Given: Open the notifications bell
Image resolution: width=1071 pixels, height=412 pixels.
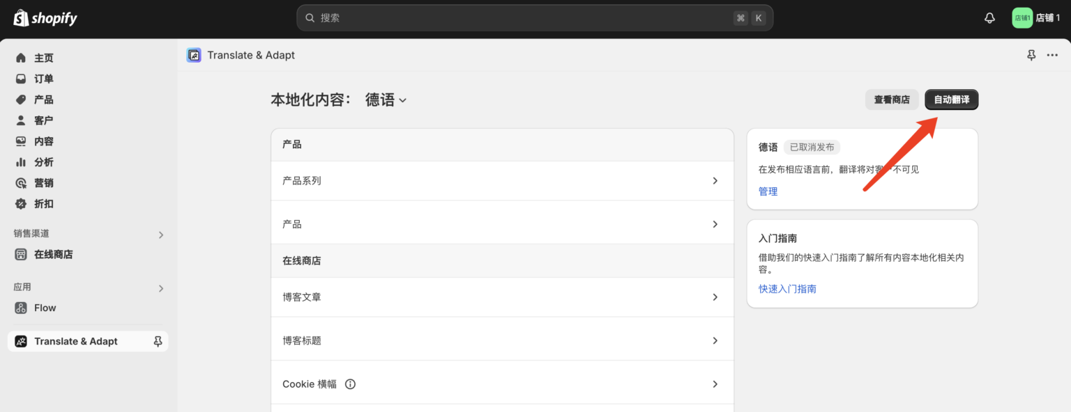Looking at the screenshot, I should [989, 18].
